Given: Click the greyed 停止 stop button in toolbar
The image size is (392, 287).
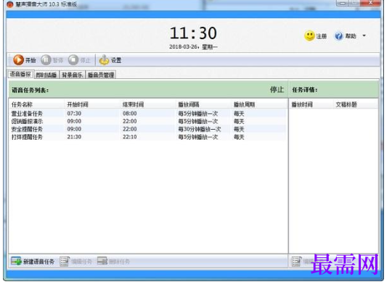Looking at the screenshot, I should click(79, 60).
